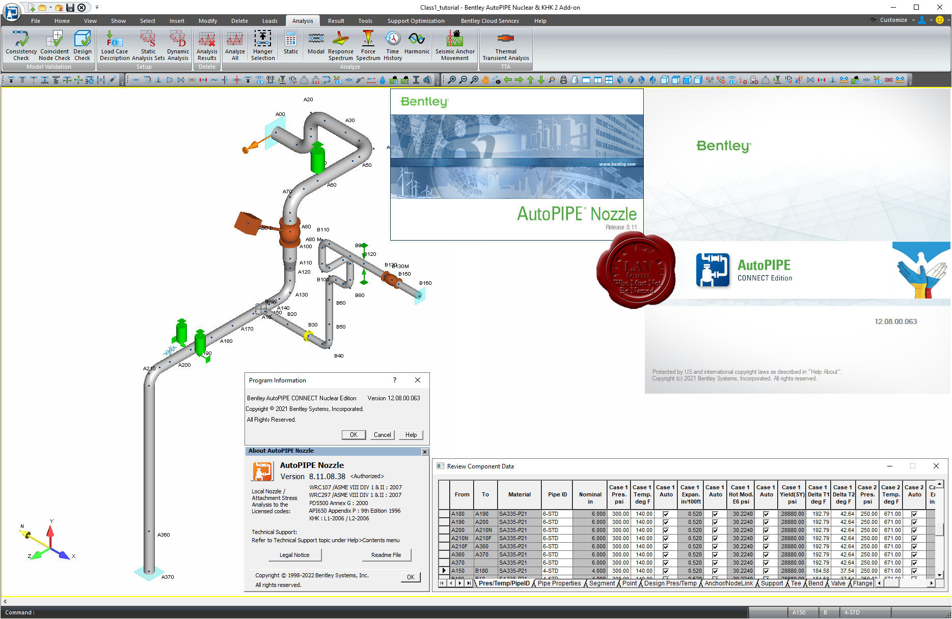This screenshot has height=619, width=952.
Task: Click the Zoom In magnifier icon
Action: pyautogui.click(x=452, y=80)
